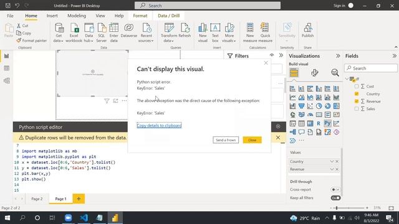Refresh the data
Viewport: 399px width, 224px height.
[185, 30]
